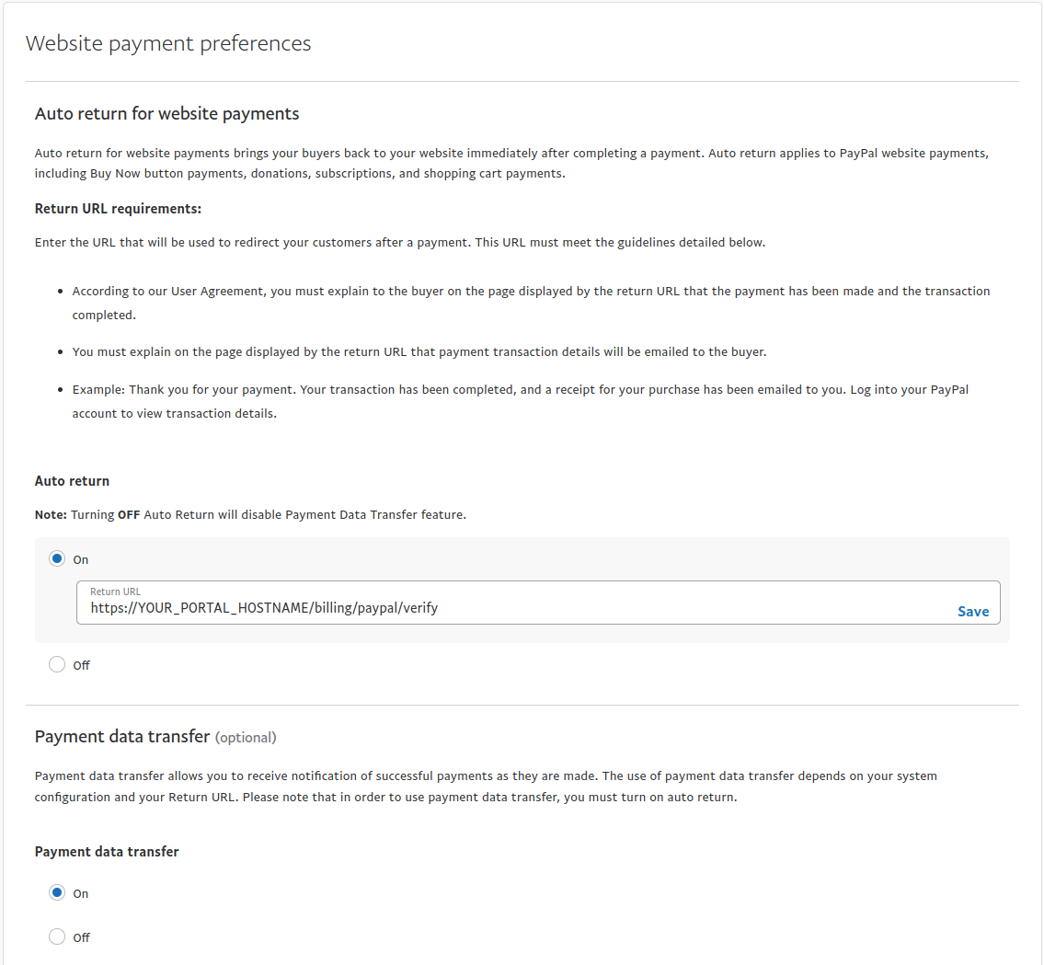Click the On label next to Auto return radio

[81, 558]
